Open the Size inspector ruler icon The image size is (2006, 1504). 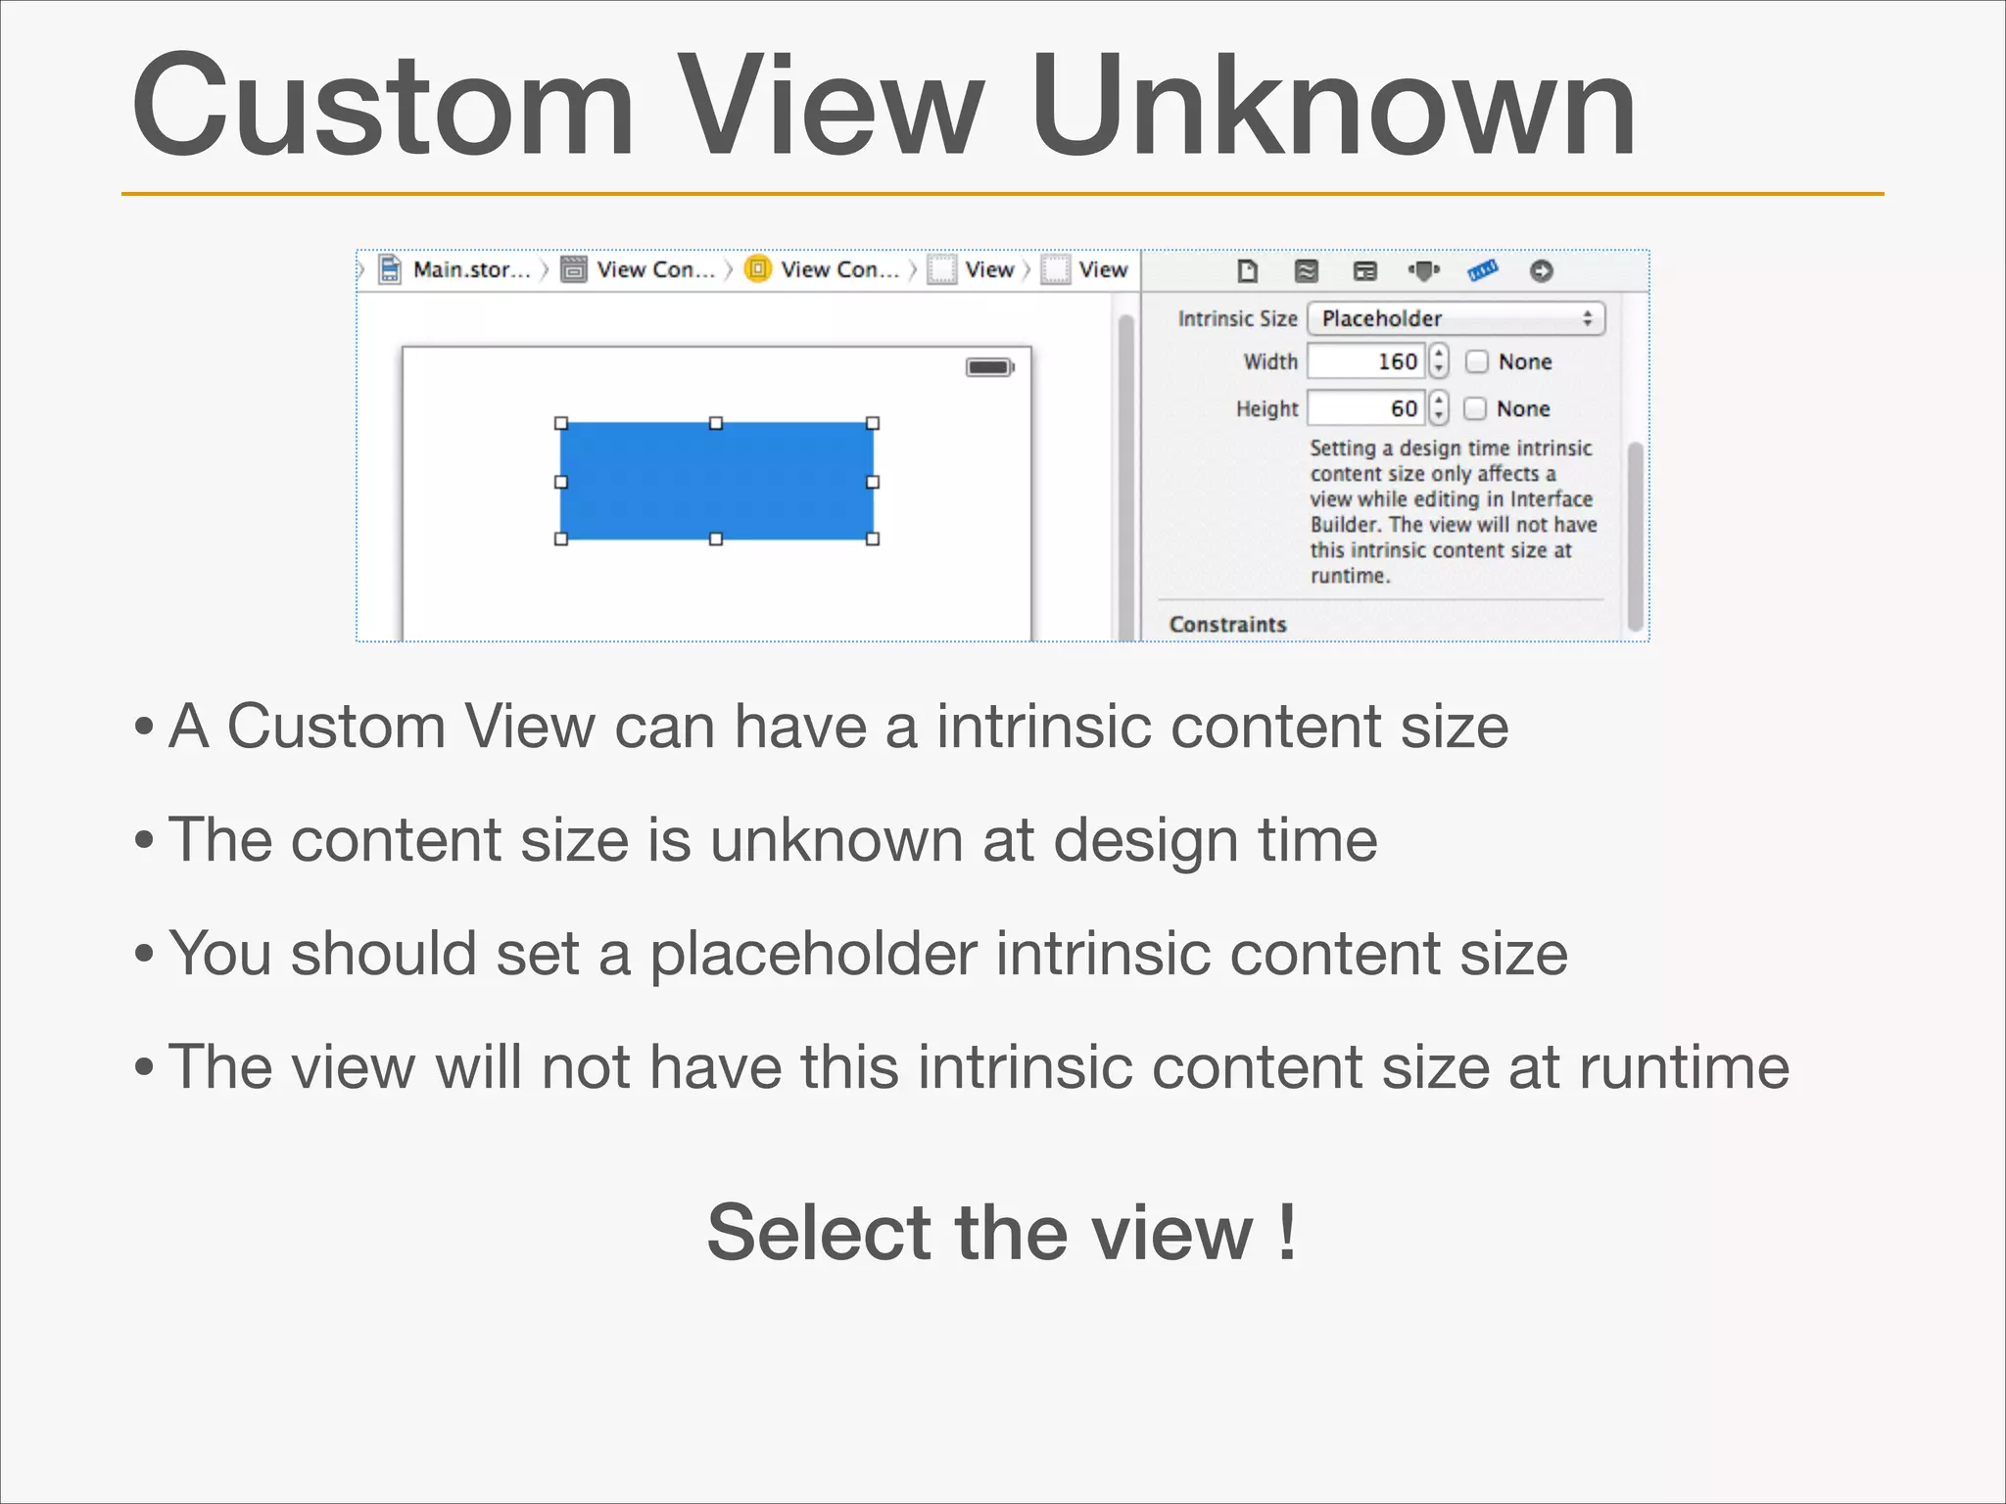pyautogui.click(x=1483, y=270)
